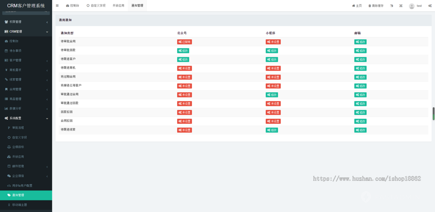Click the green vertical scrollbar thumb
Image resolution: width=435 pixels, height=212 pixels.
(433, 114)
